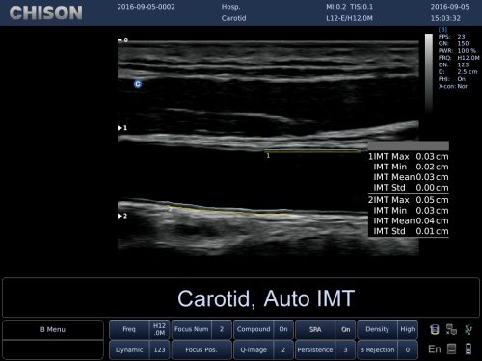Image resolution: width=482 pixels, height=361 pixels.
Task: Click the Focus Num button
Action: pos(201,329)
